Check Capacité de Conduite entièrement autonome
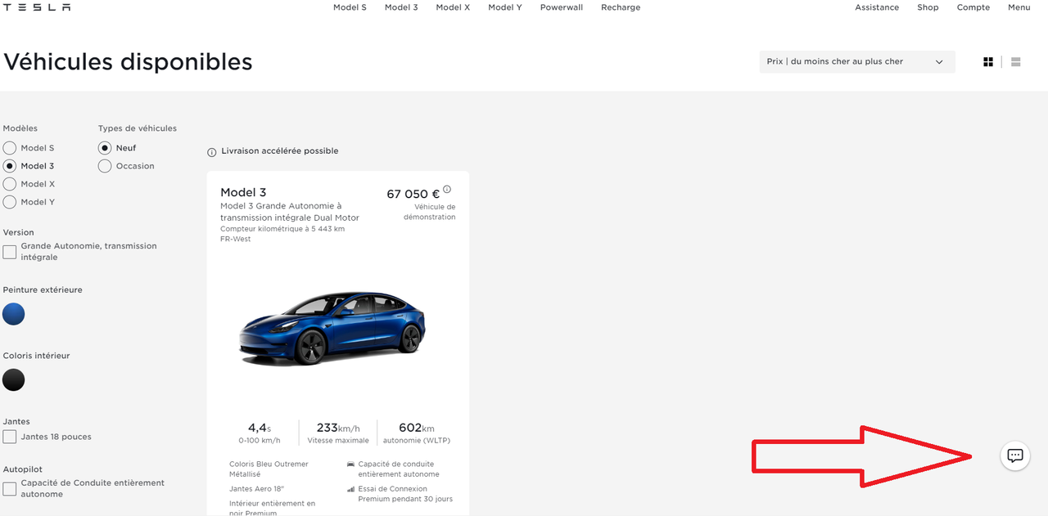 (x=10, y=489)
